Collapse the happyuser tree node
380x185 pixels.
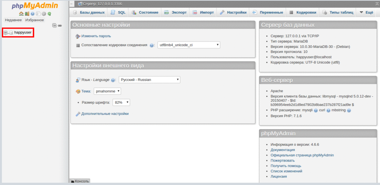click(x=6, y=32)
